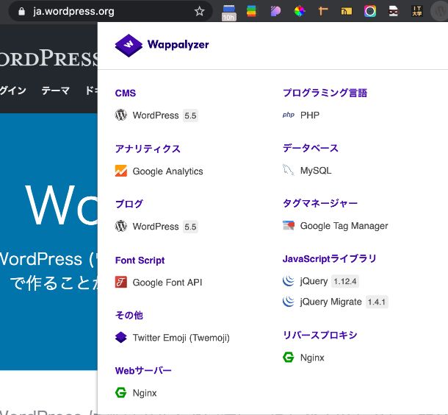Open the CMS category link
Image resolution: width=448 pixels, height=415 pixels.
126,93
